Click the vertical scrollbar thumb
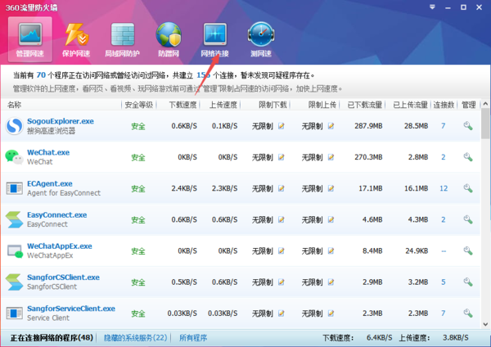Screen dimensions: 491x347 point(485,124)
